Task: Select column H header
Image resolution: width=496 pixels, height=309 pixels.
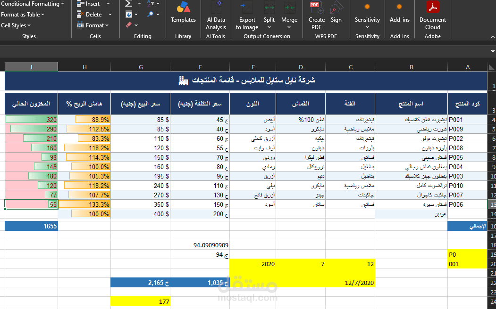Action: point(84,67)
